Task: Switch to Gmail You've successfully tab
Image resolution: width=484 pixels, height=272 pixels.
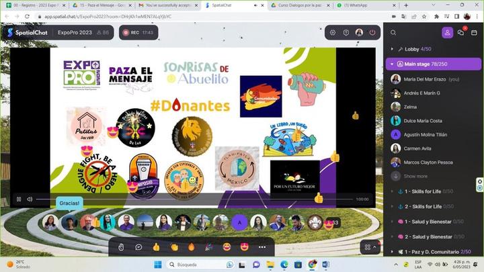Action: [169, 5]
